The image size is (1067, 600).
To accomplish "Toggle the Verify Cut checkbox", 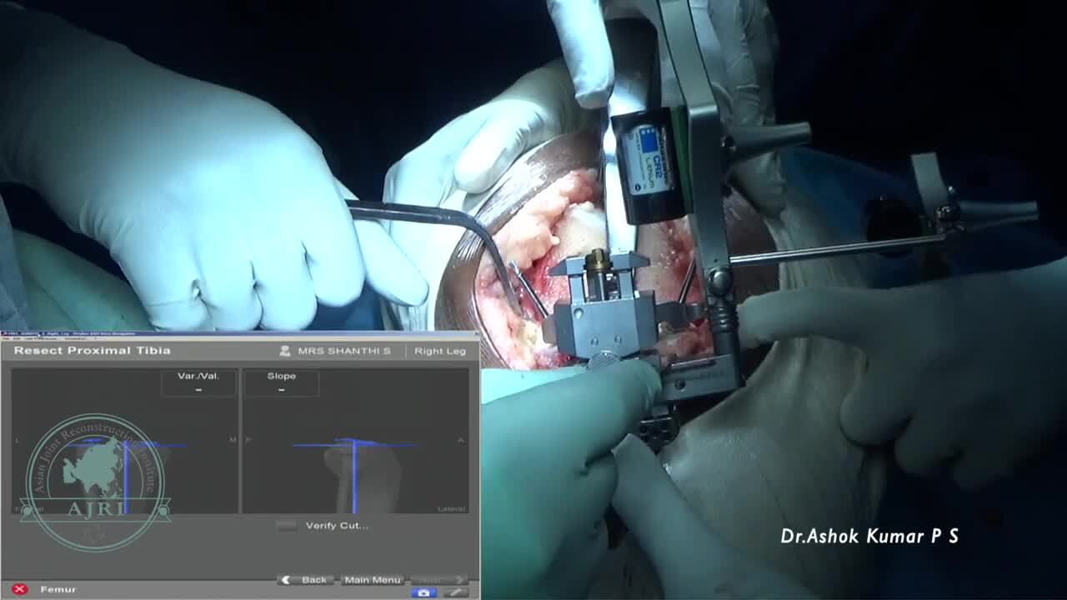I will [286, 526].
